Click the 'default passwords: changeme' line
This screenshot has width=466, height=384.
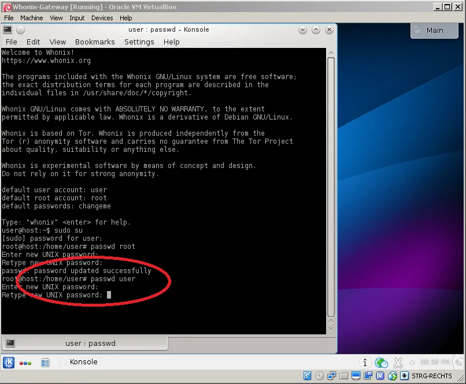point(56,206)
